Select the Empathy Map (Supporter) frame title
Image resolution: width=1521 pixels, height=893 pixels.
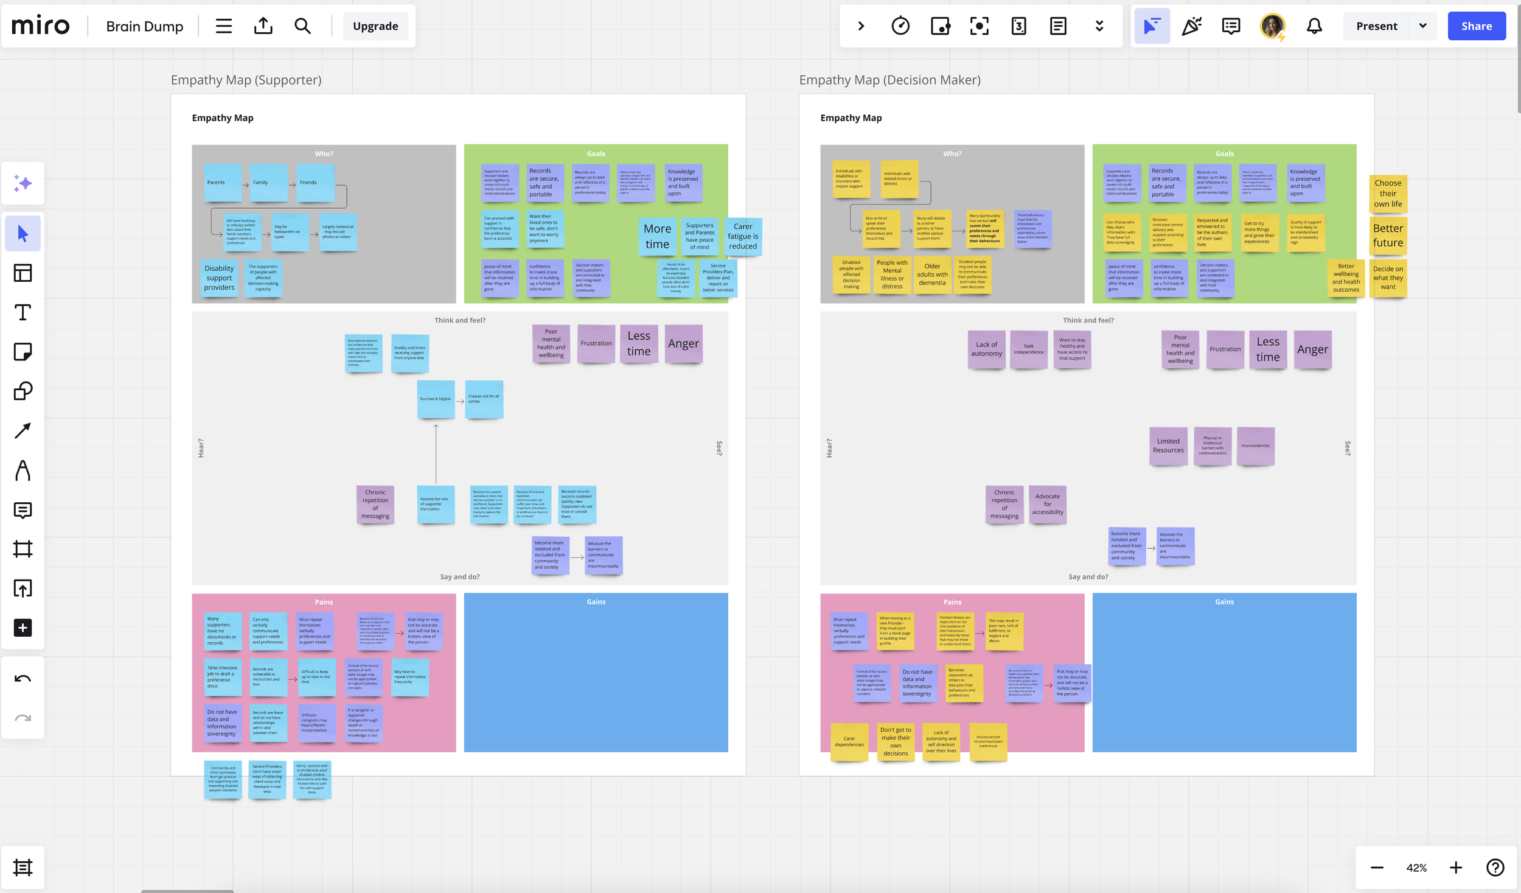click(246, 80)
